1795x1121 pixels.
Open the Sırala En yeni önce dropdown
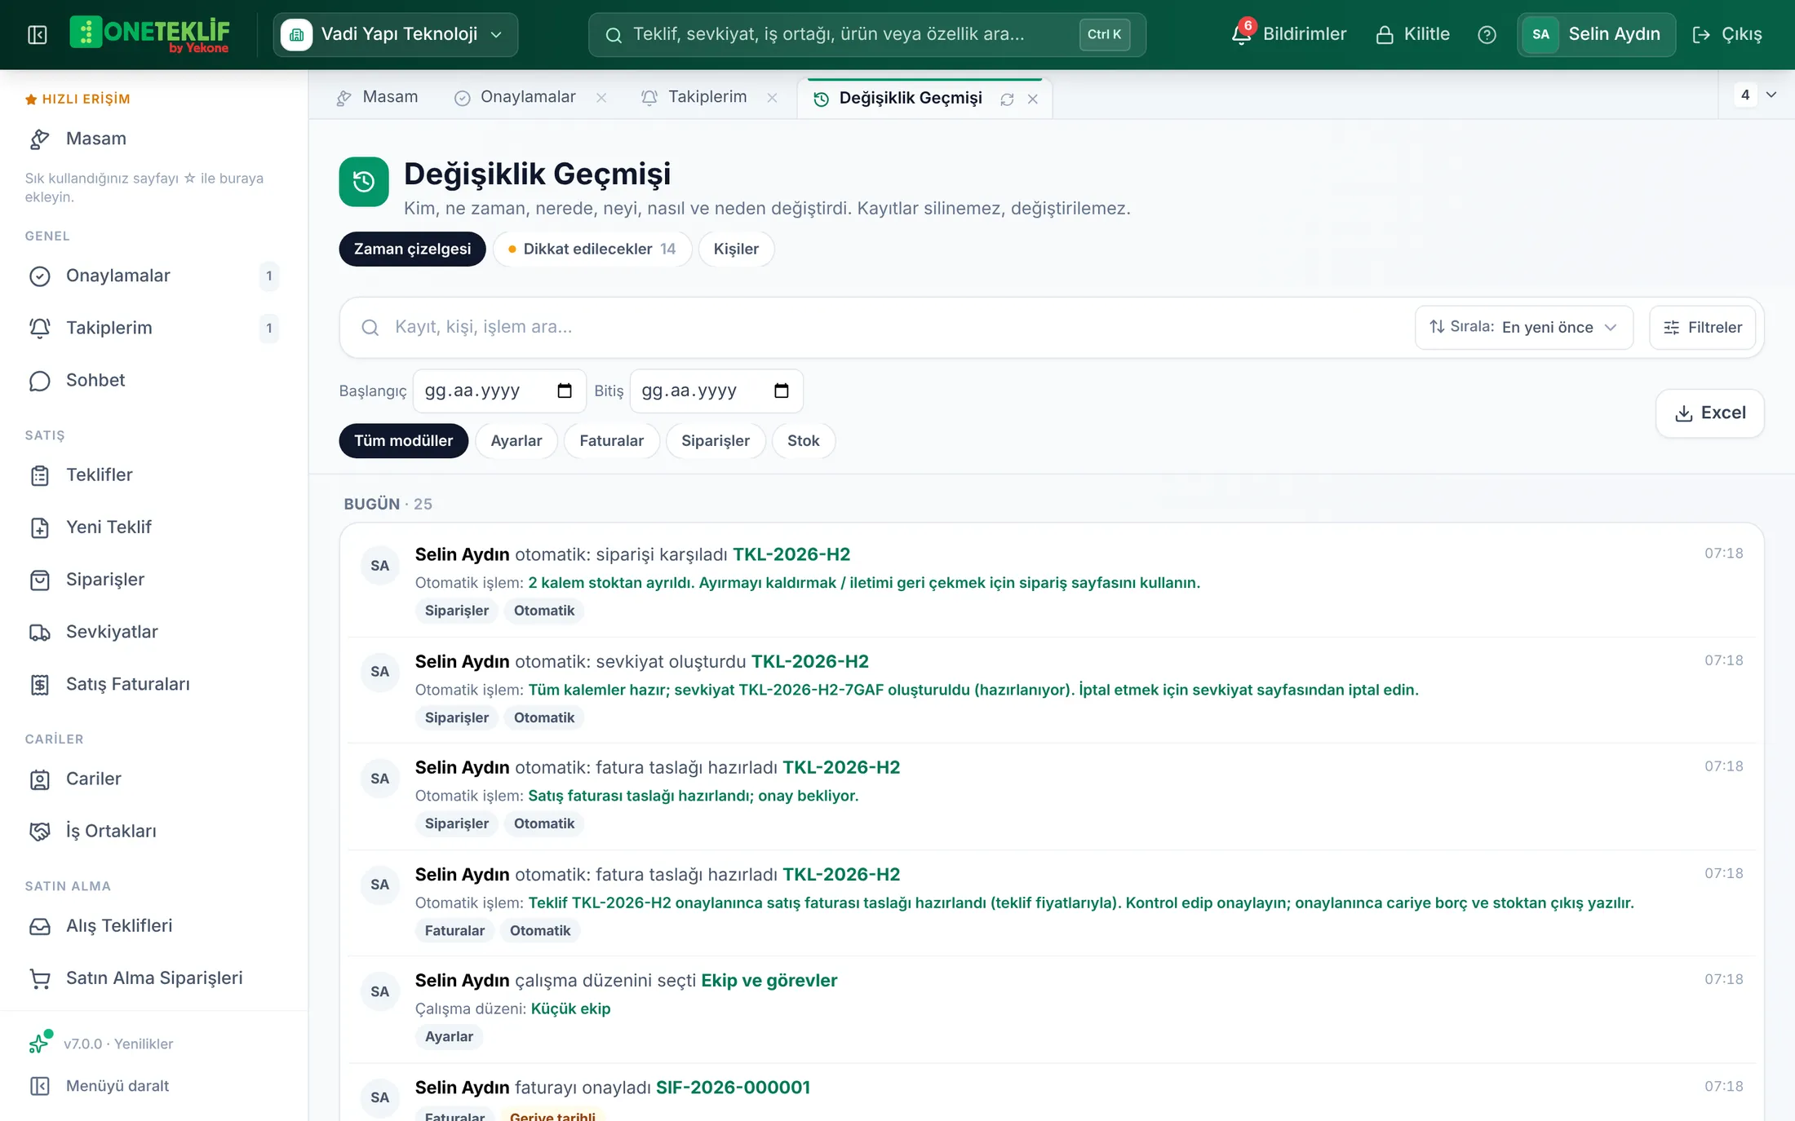coord(1523,327)
